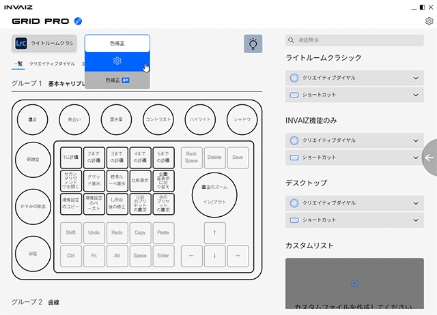Image resolution: width=437 pixels, height=315 pixels.
Task: Click the 露光量 dial button
Action: (116, 119)
